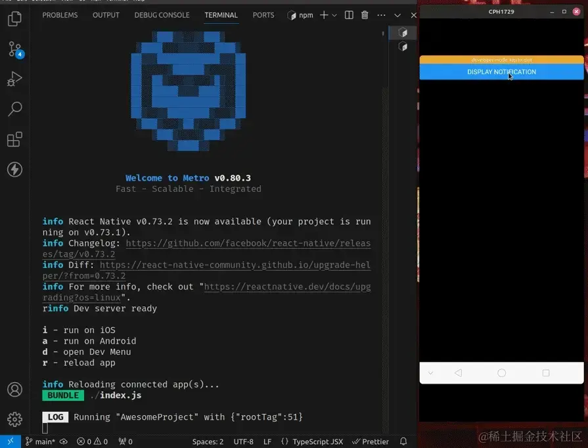Maximize the CPH1729 window

coord(564,12)
